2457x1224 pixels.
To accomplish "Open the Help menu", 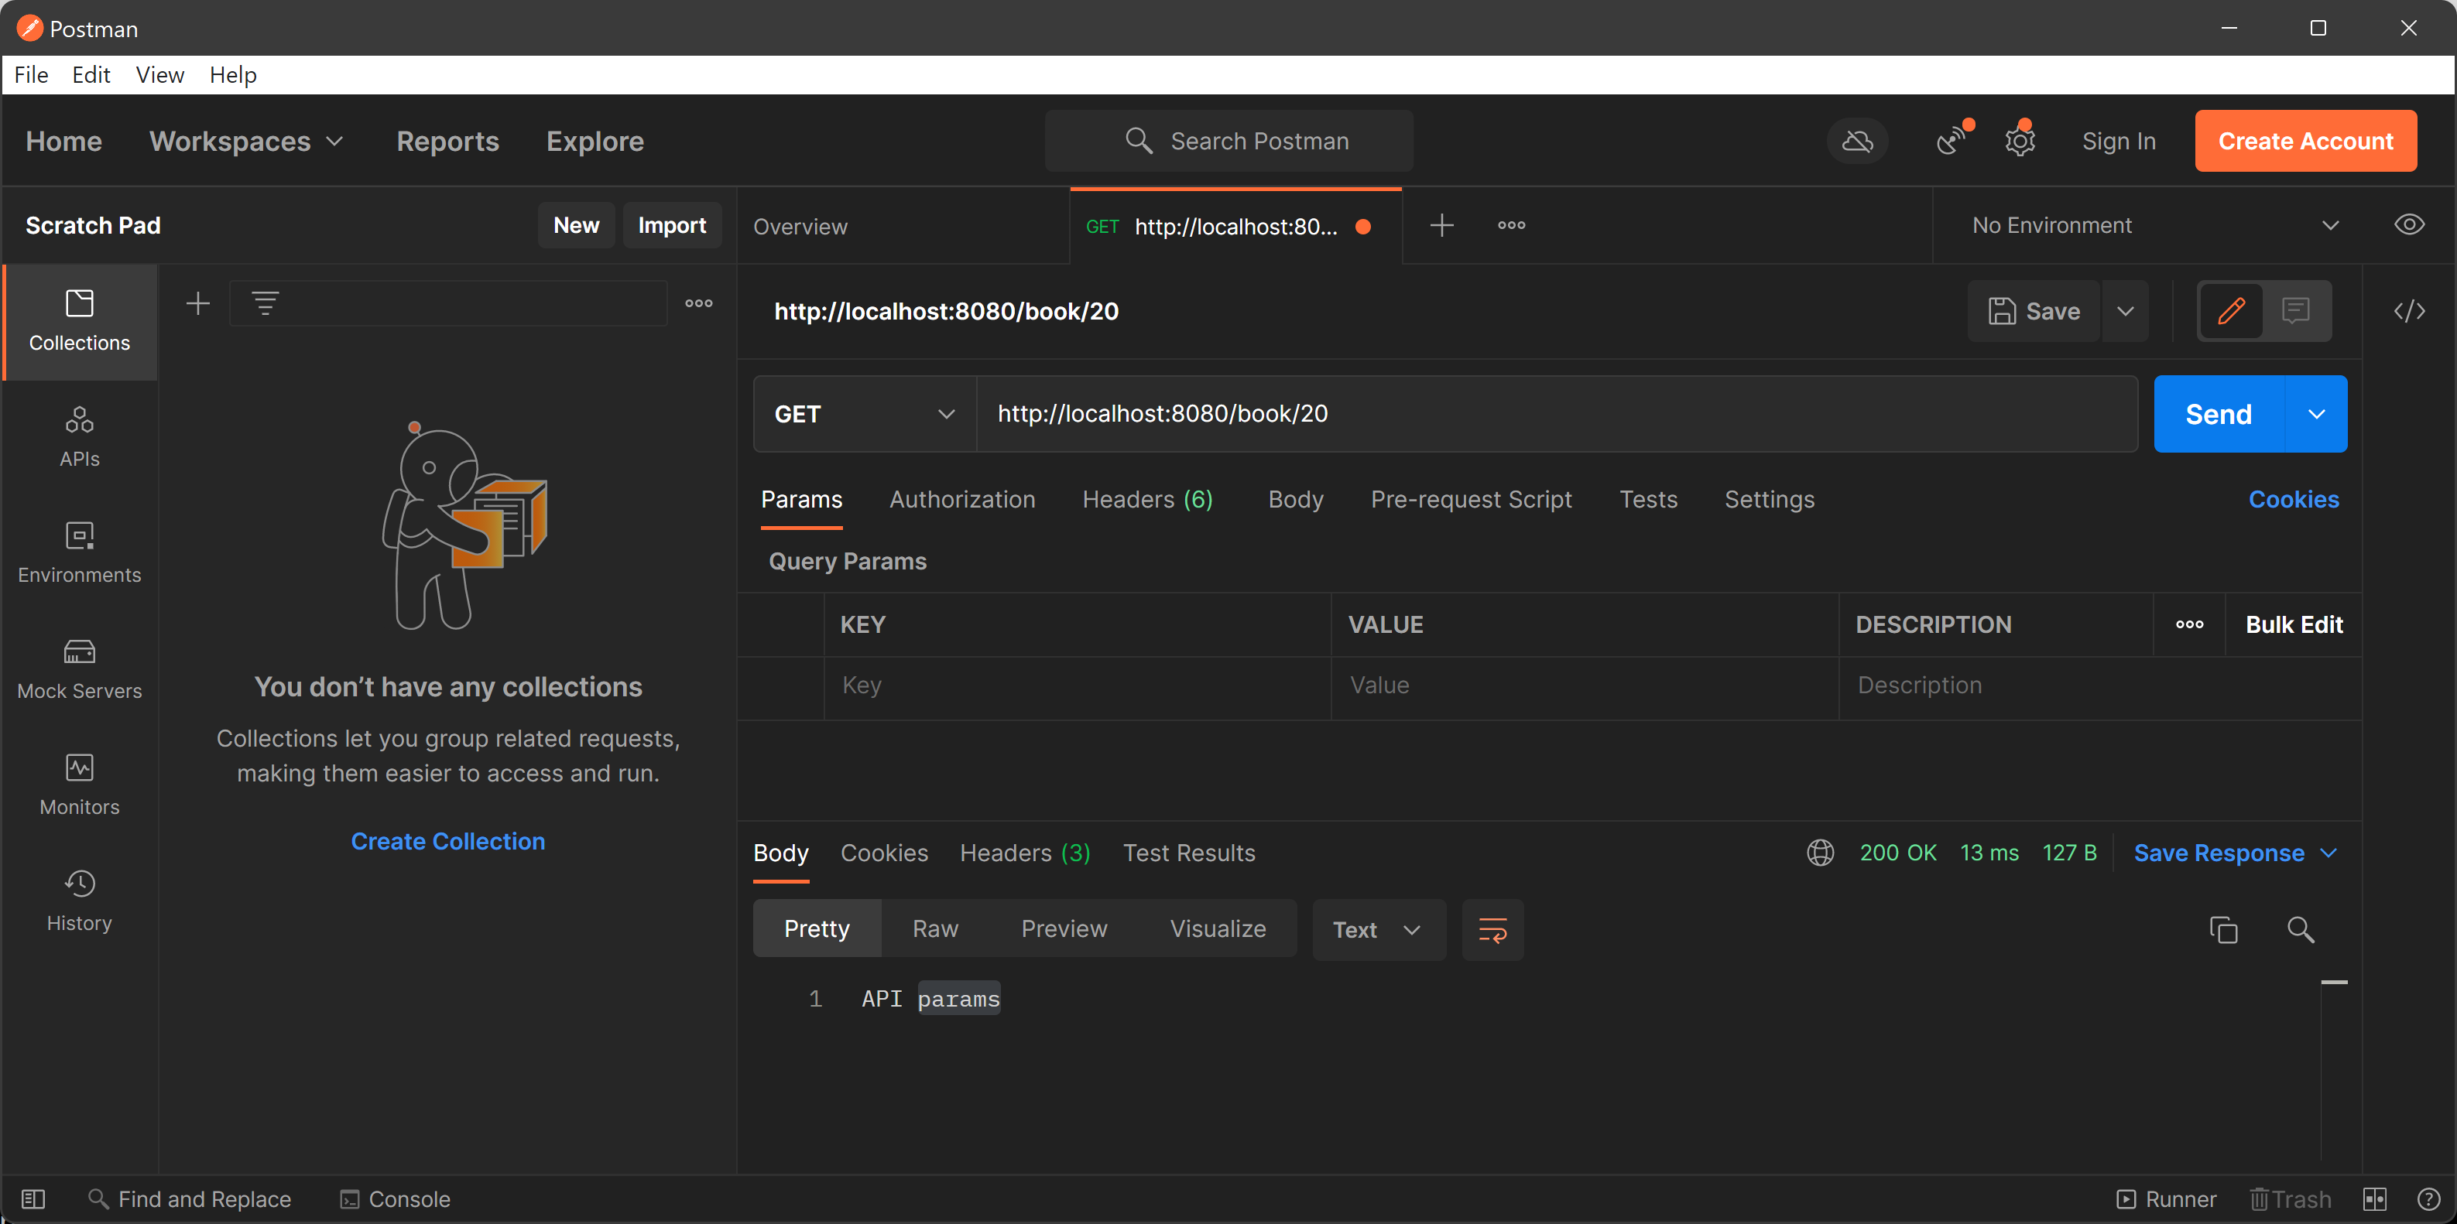I will (x=233, y=74).
